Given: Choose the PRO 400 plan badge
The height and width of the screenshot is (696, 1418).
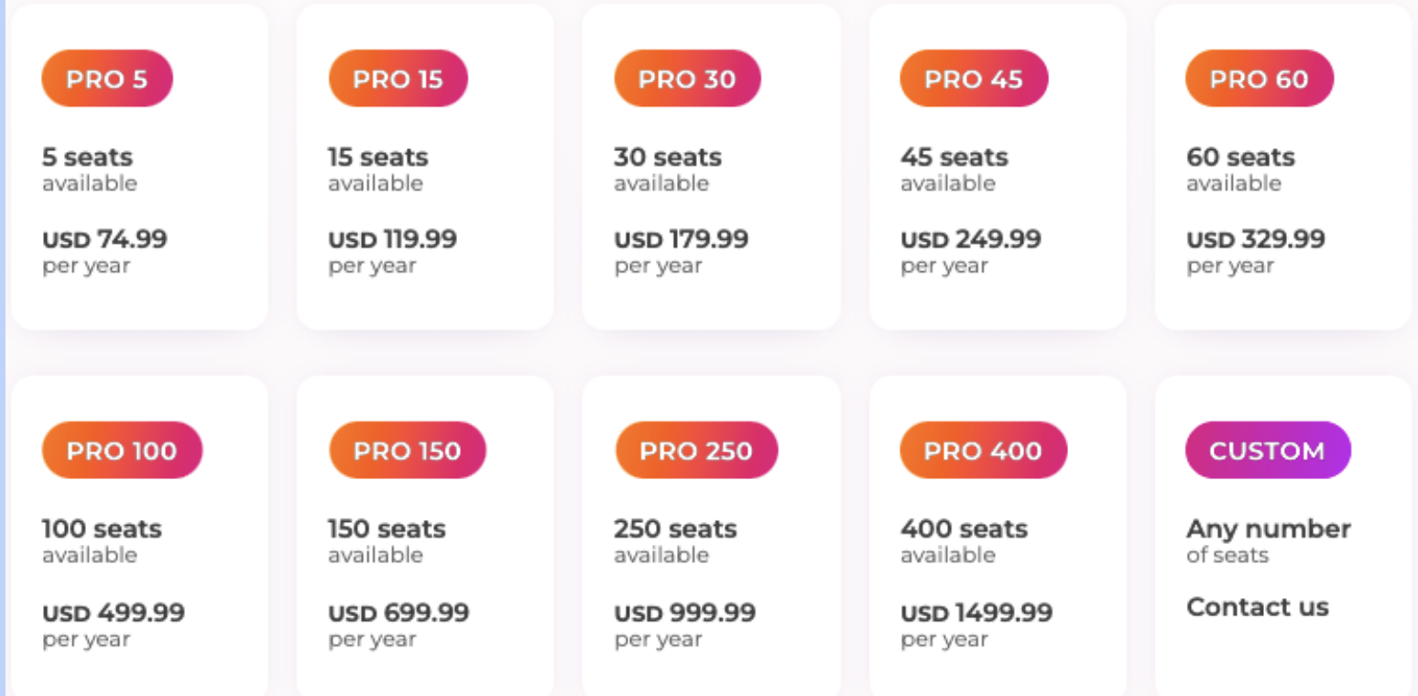Looking at the screenshot, I should pos(983,451).
